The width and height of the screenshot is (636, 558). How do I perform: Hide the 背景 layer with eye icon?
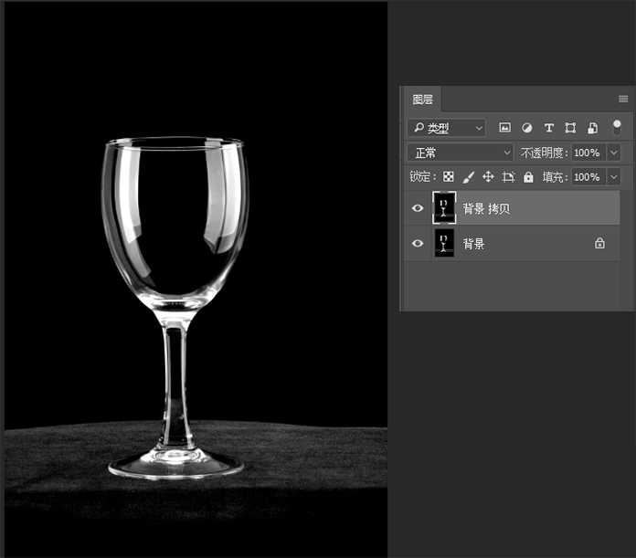pos(418,244)
